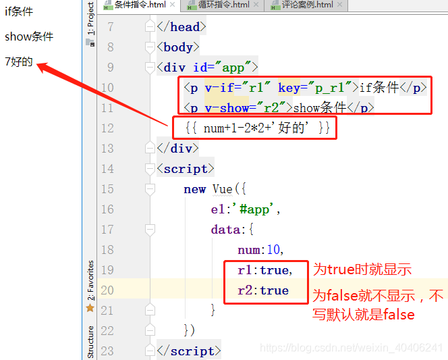This screenshot has height=360, width=448.
Task: Collapse the new Vue fold at line 15
Action: click(150, 189)
